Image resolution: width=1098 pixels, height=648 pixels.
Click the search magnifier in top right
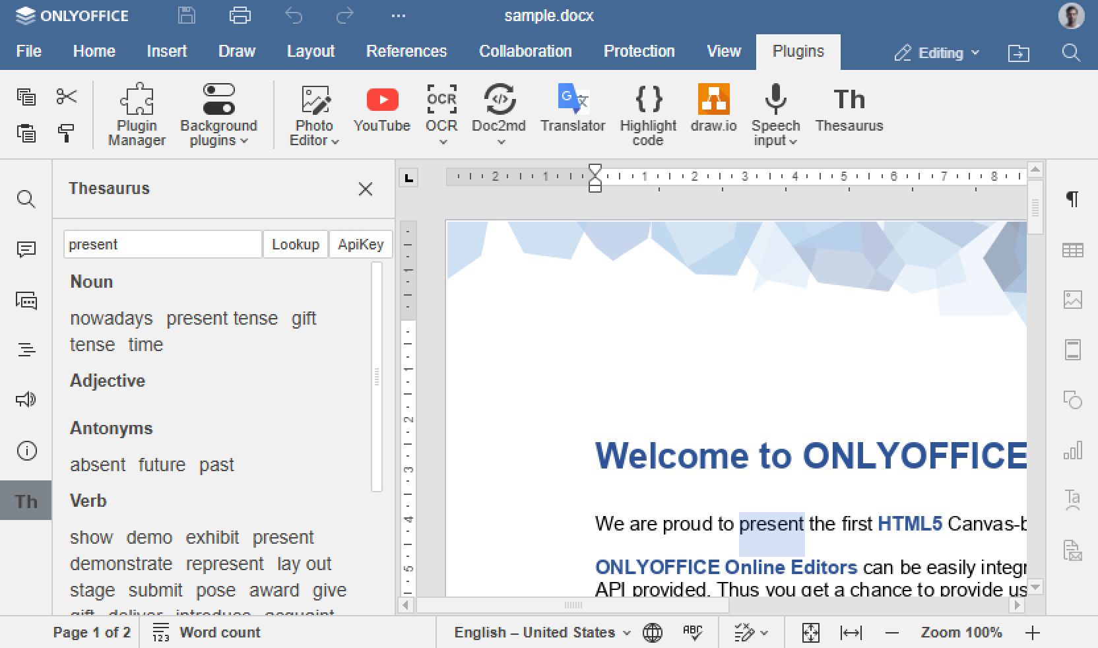click(x=1071, y=53)
